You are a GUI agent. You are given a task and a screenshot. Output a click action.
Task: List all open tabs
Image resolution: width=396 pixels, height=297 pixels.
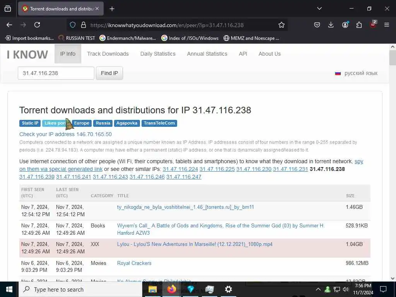coord(319,9)
